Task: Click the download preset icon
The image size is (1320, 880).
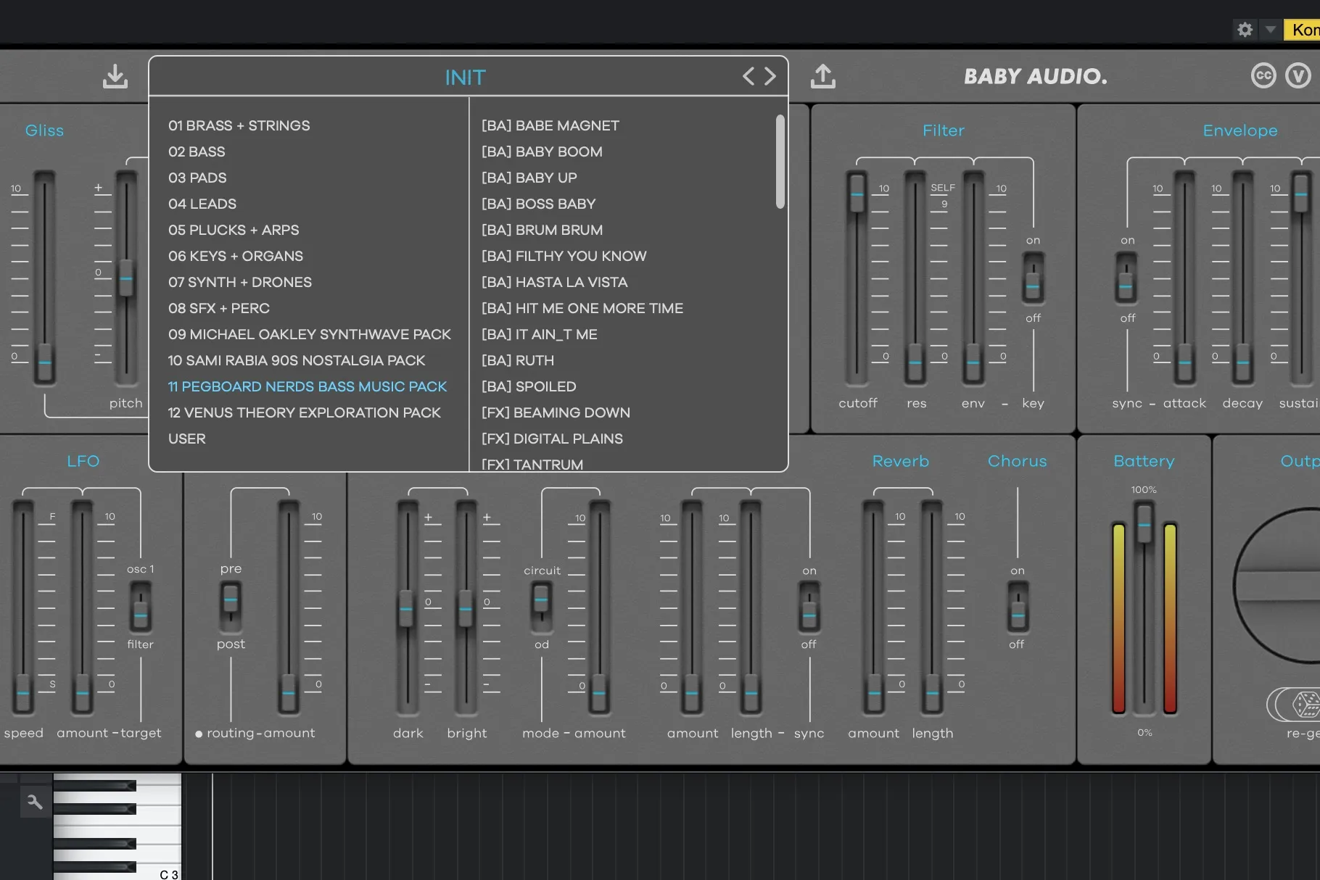Action: (115, 76)
